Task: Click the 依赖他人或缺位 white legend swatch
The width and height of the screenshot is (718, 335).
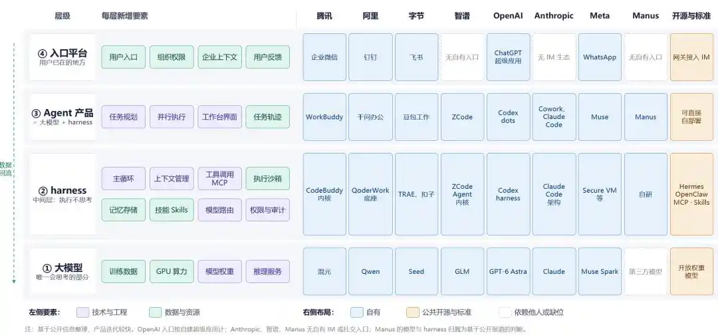Action: pyautogui.click(x=505, y=312)
